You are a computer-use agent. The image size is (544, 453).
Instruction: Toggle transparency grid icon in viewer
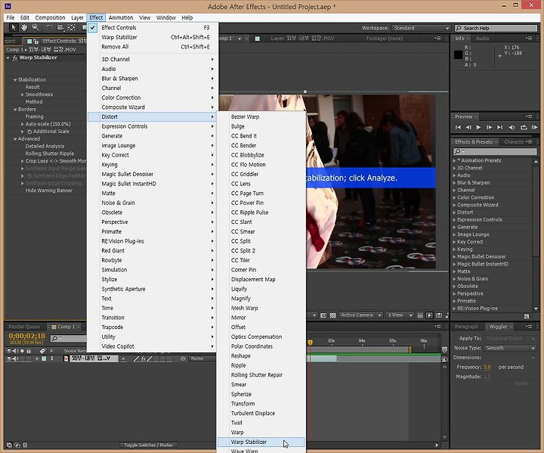coord(332,315)
